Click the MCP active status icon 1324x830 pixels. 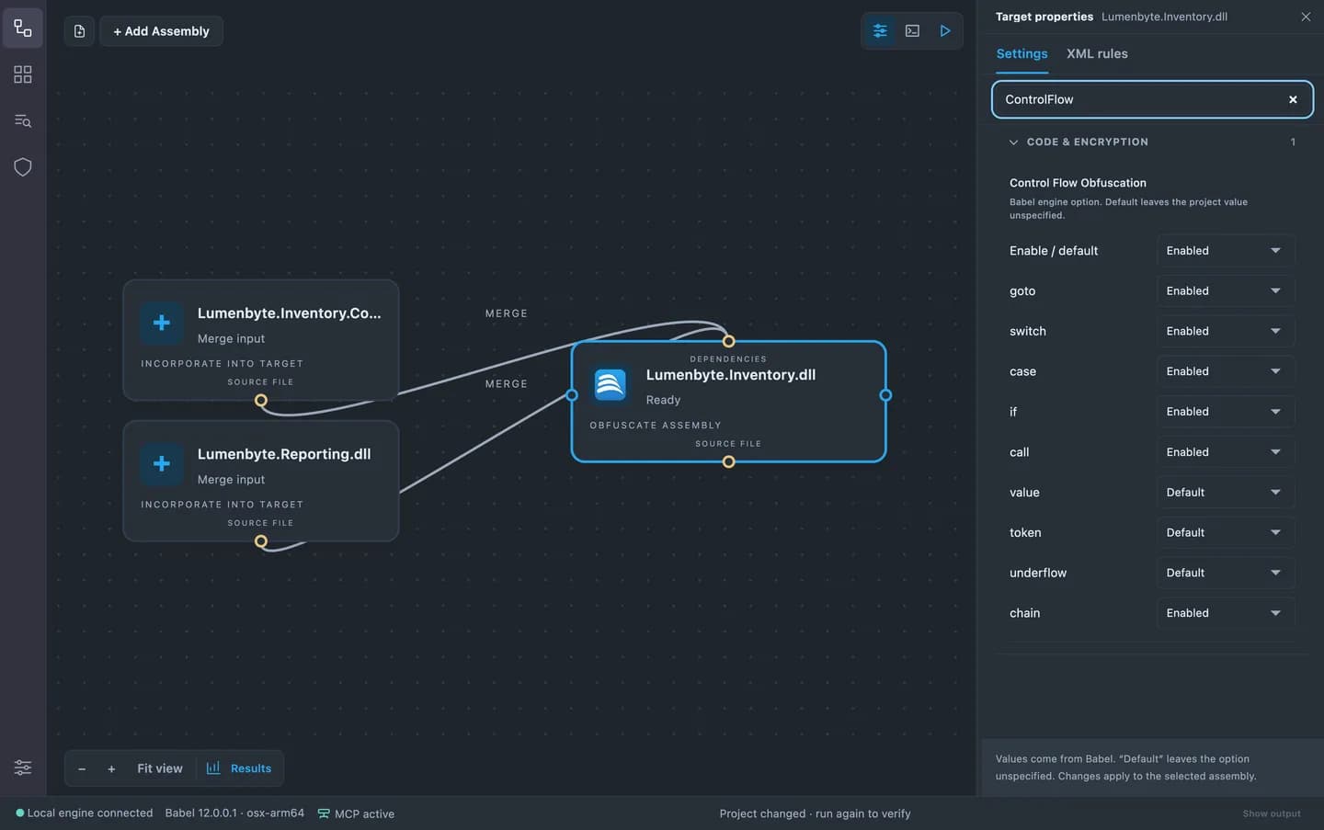tap(324, 813)
